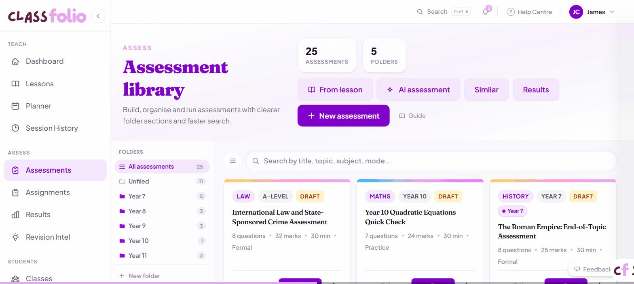Click the LAW subject tag
Image resolution: width=634 pixels, height=284 pixels.
(243, 196)
